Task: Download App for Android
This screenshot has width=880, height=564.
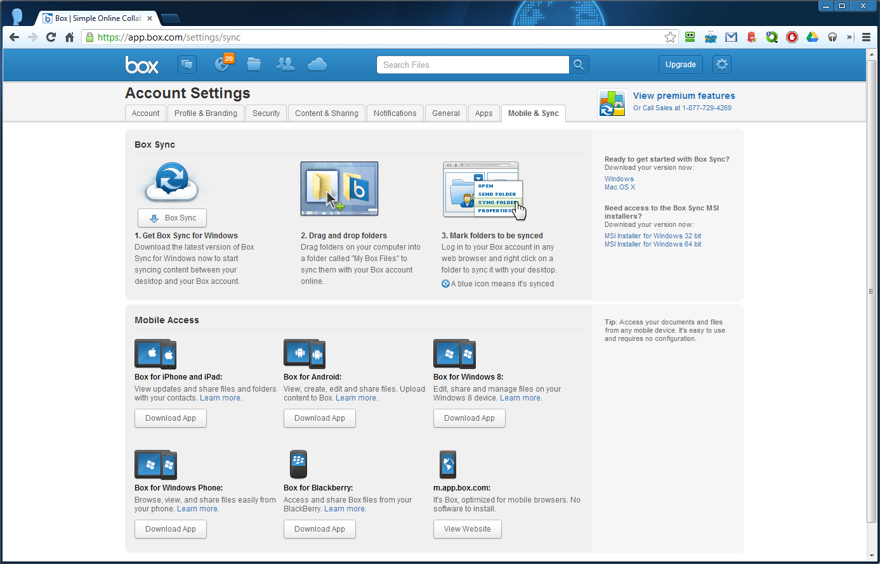Action: pyautogui.click(x=320, y=418)
